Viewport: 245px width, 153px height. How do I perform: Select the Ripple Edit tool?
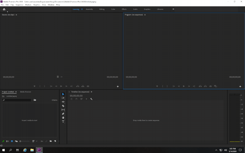[63, 102]
